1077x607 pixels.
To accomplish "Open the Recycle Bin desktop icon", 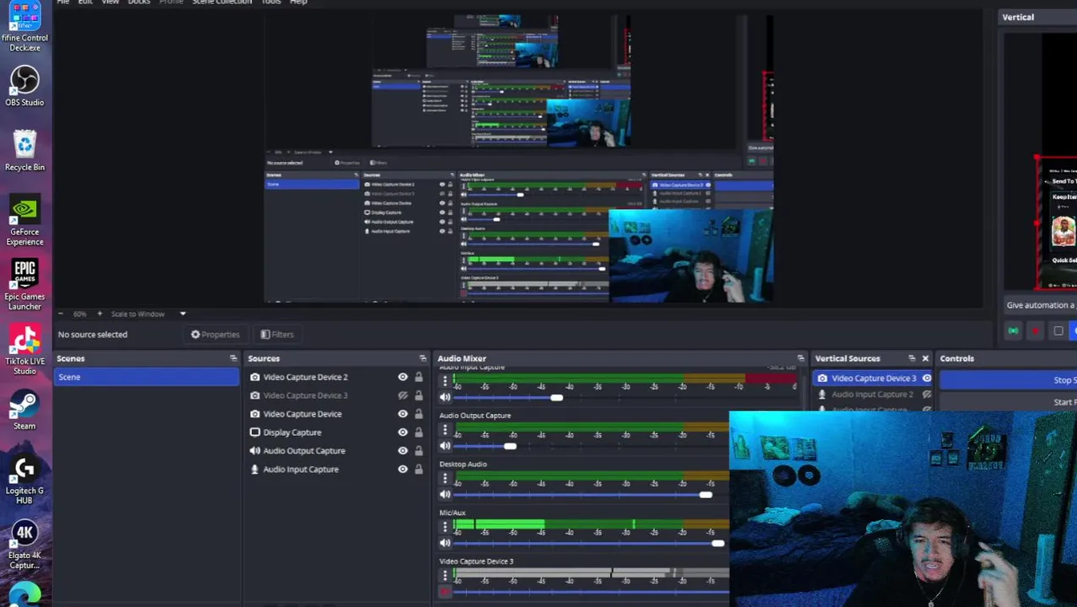I will [24, 150].
